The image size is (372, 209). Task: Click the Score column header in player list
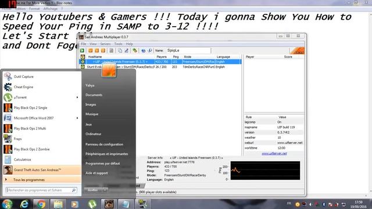click(288, 57)
